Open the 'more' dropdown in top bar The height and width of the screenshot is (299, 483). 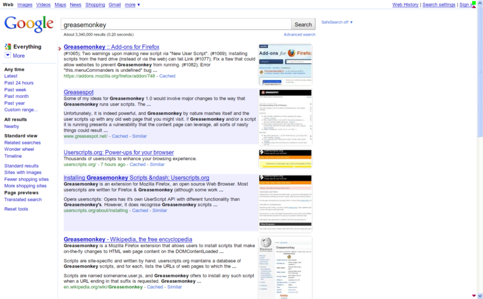point(132,5)
